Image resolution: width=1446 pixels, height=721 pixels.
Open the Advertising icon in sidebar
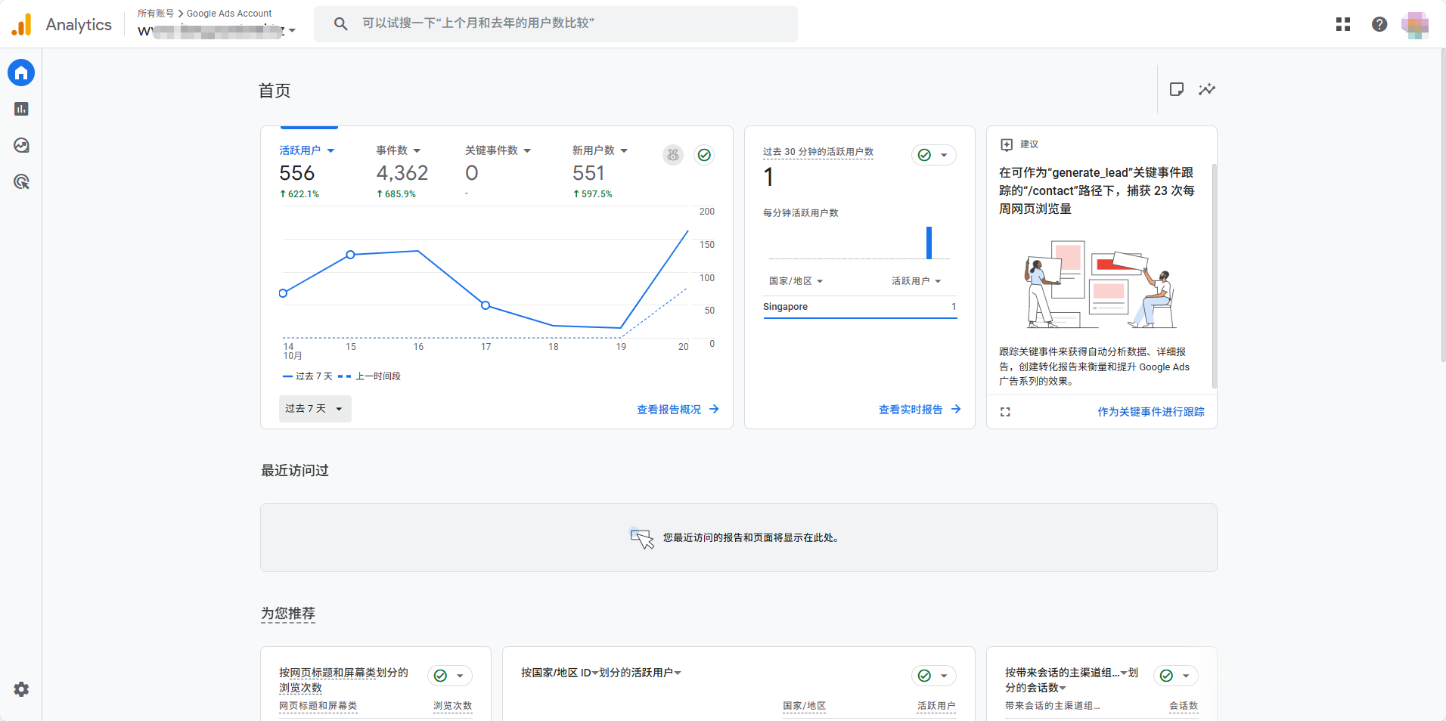[x=21, y=181]
